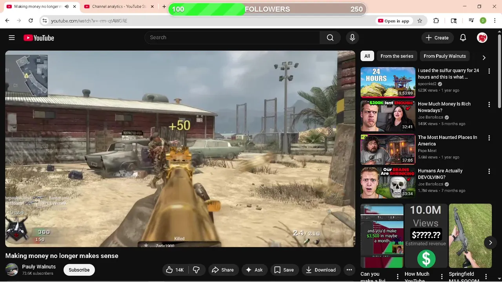Click the main video player
Viewport: 502px width, 282px height.
[180, 149]
